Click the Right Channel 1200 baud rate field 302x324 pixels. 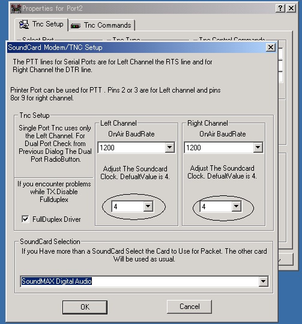pos(223,147)
